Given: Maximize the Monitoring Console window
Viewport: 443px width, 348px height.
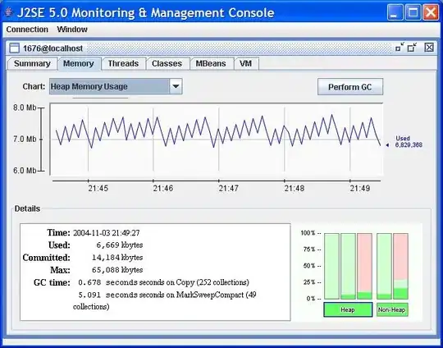Looking at the screenshot, I should 413,12.
